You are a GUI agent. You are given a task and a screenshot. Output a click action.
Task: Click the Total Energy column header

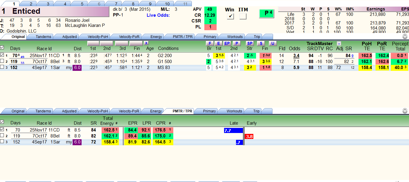108,121
